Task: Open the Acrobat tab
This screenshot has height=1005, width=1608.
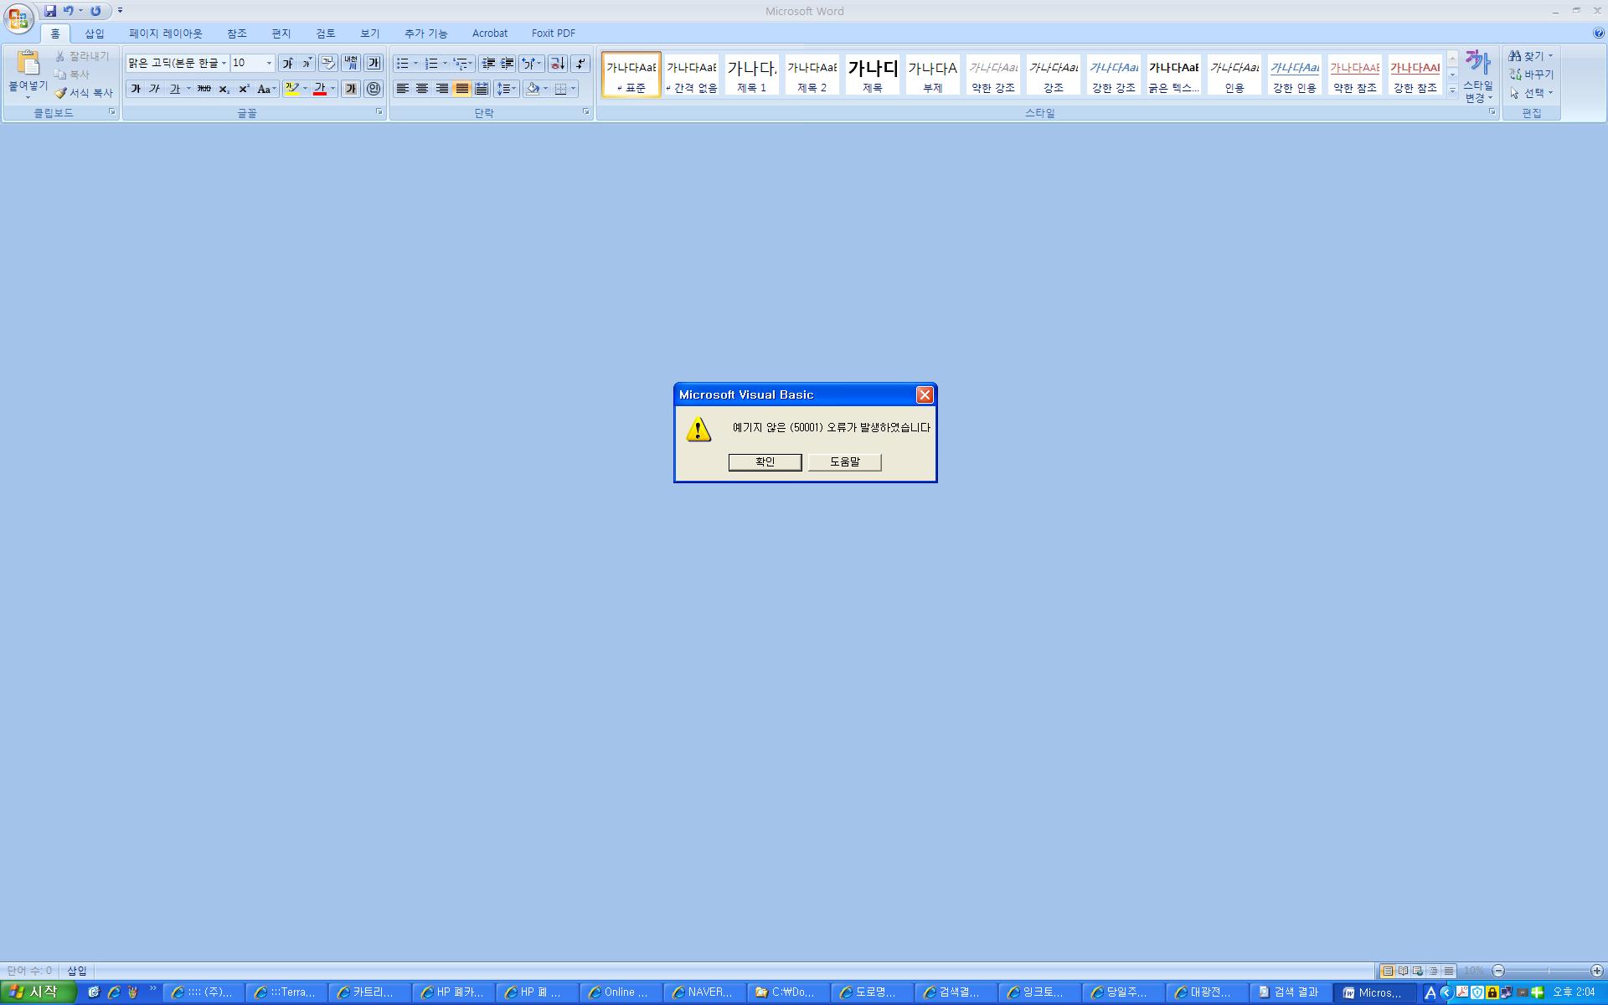Action: [x=490, y=33]
